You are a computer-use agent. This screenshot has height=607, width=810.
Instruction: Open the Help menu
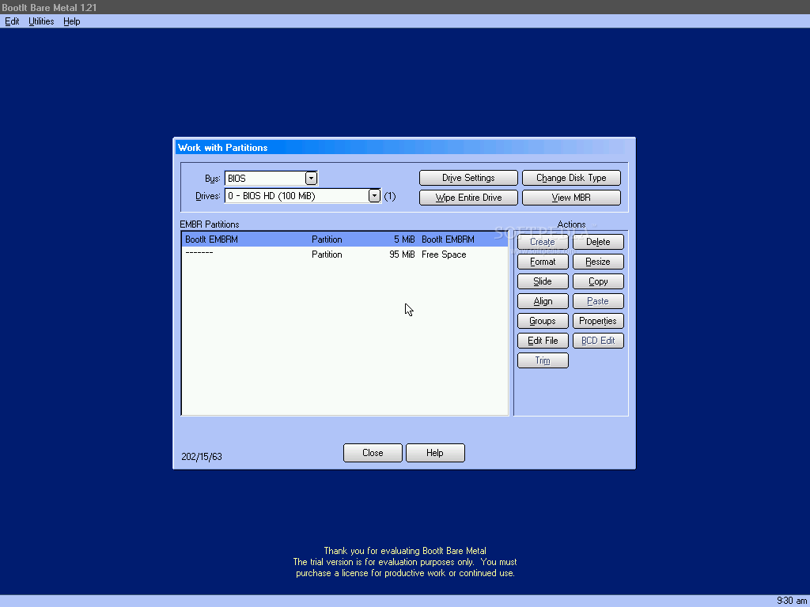(x=72, y=21)
